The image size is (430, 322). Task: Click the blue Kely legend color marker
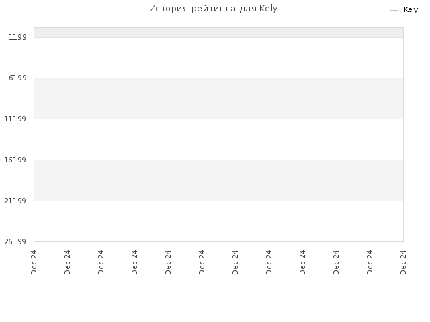394,11
